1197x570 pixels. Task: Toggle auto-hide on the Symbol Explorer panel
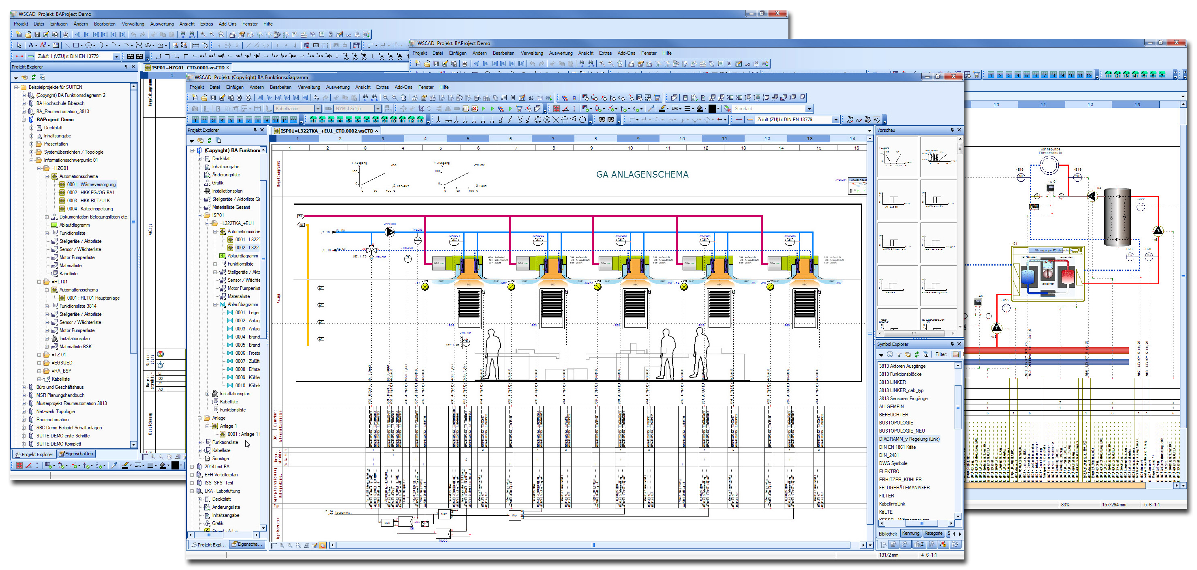click(x=952, y=344)
